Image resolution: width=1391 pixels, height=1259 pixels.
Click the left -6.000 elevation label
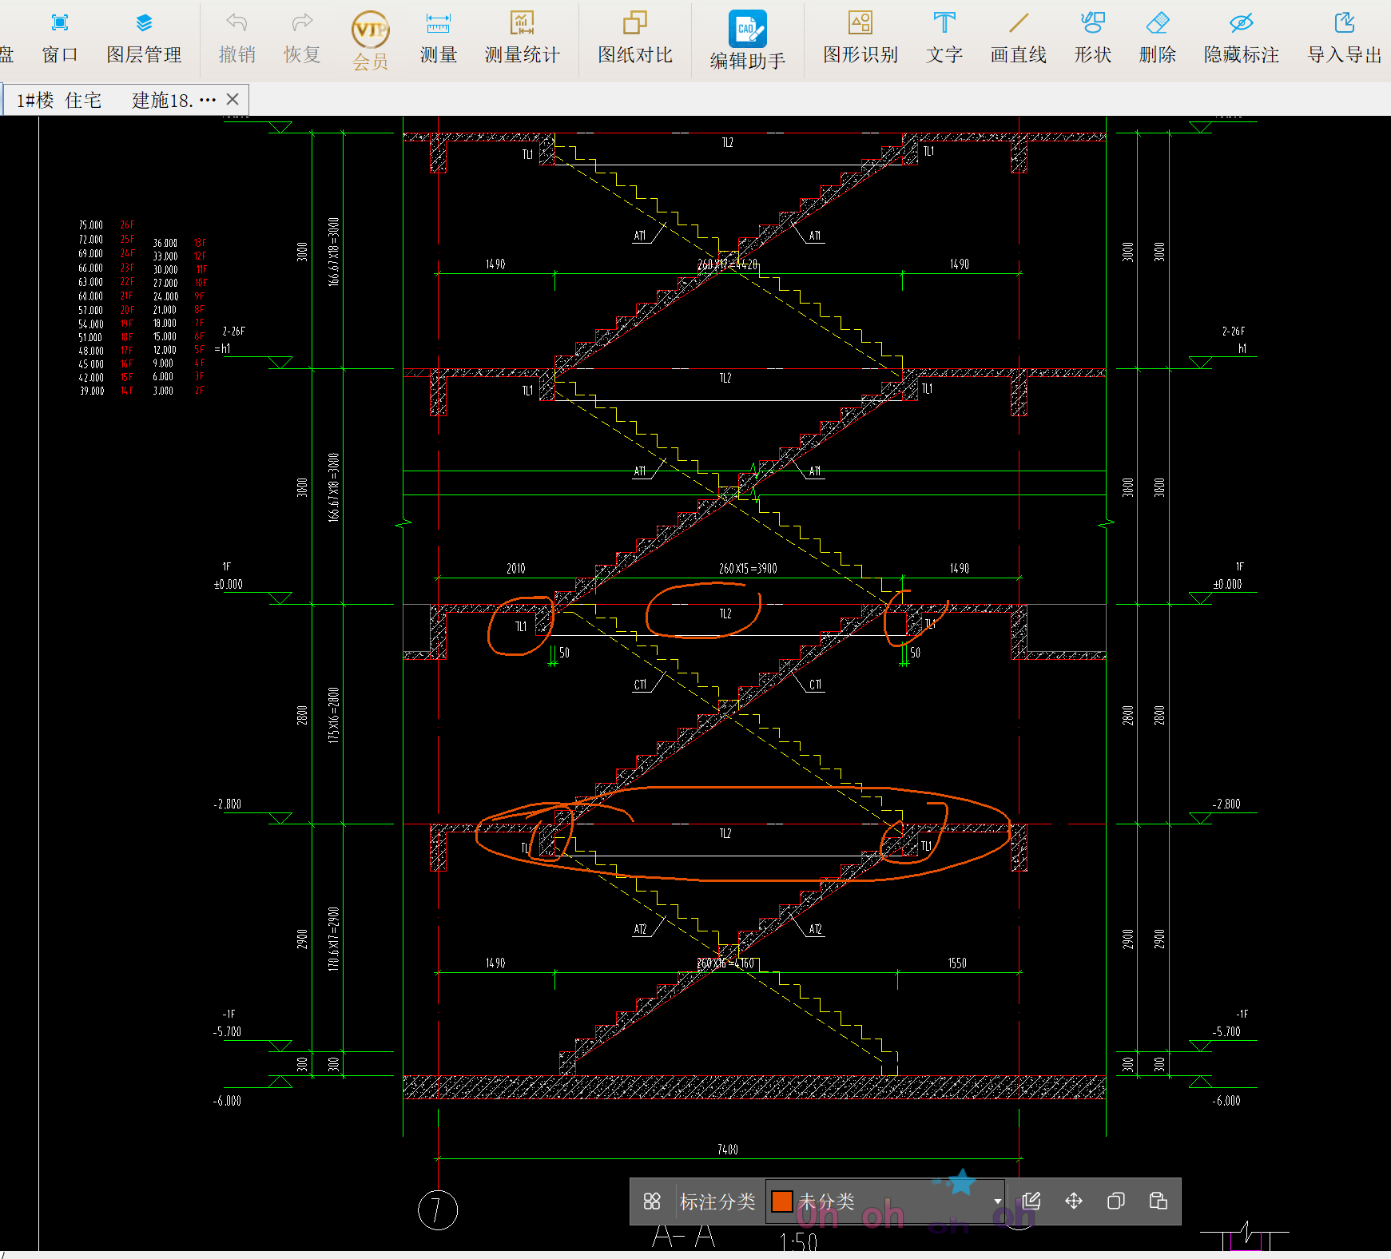pos(228,1101)
